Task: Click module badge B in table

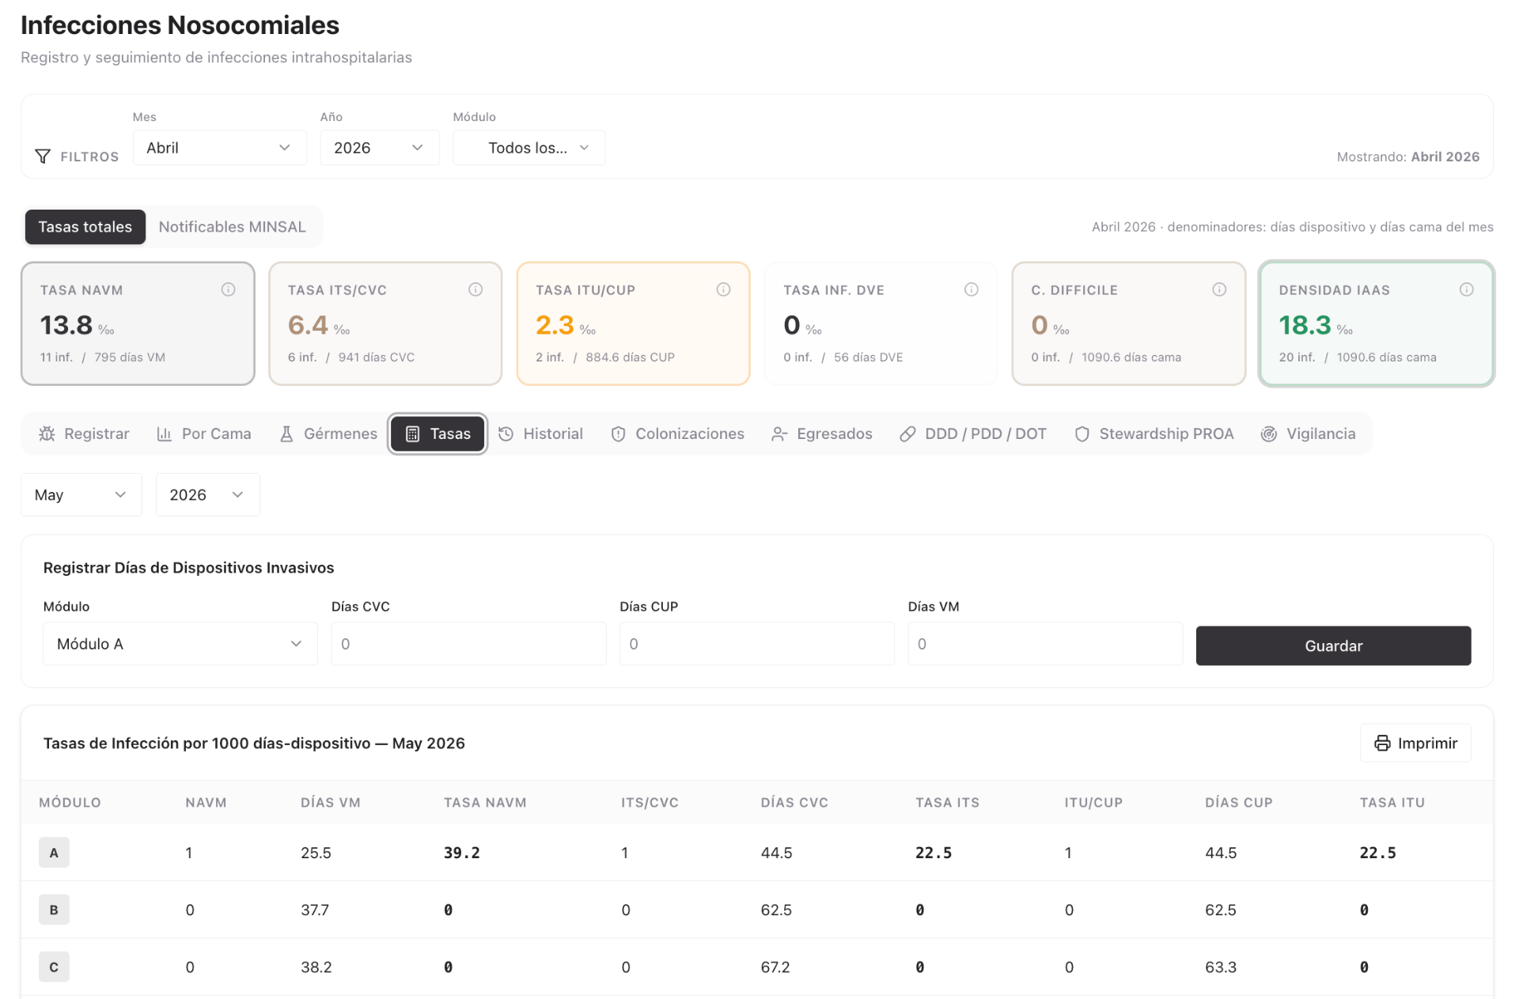Action: point(54,910)
